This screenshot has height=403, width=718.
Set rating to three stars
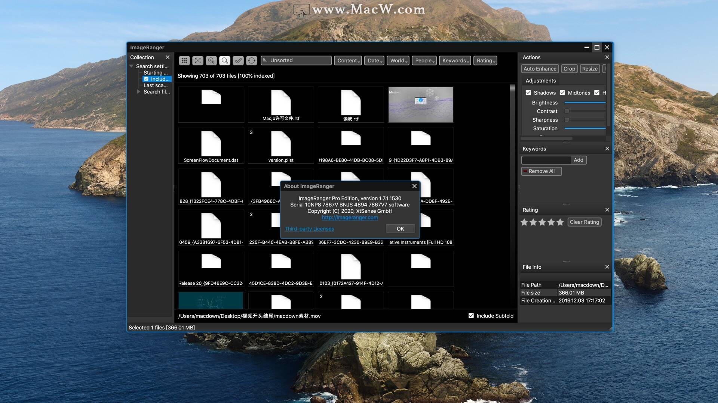(x=542, y=222)
